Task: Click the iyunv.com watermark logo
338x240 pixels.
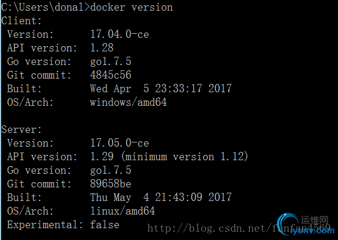Action: 305,225
